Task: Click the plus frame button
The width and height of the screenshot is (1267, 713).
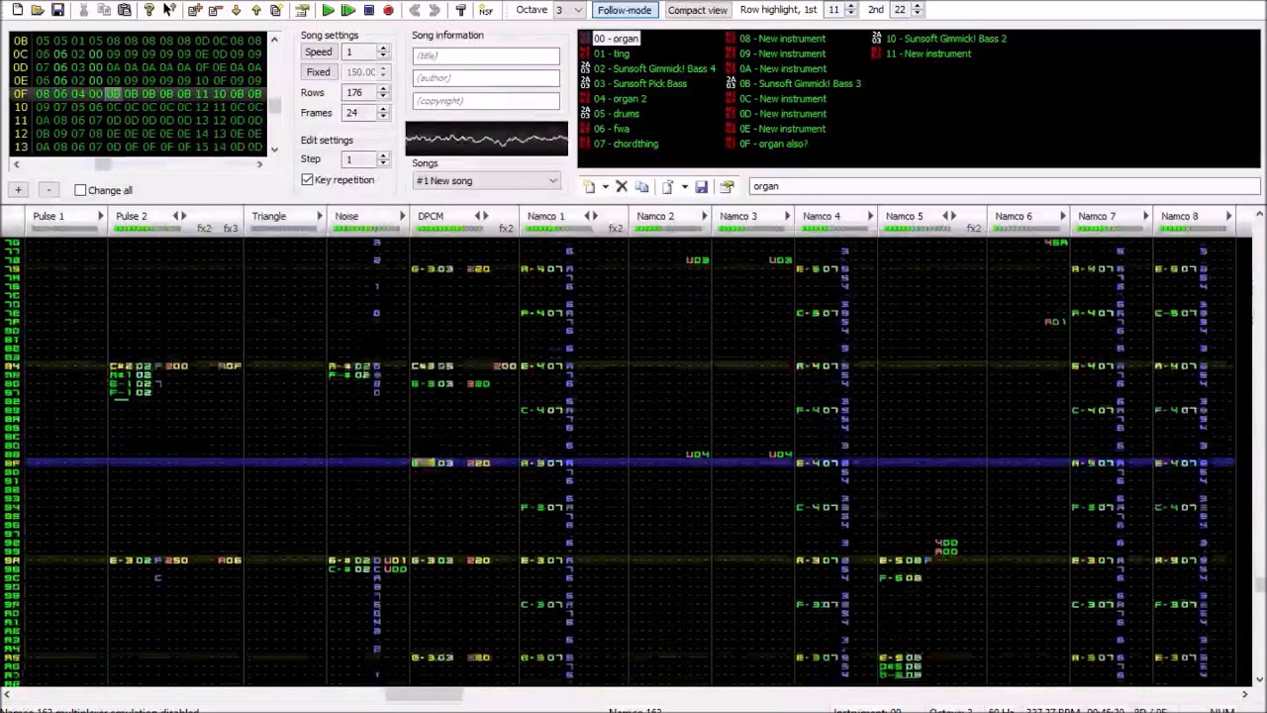Action: coord(18,189)
